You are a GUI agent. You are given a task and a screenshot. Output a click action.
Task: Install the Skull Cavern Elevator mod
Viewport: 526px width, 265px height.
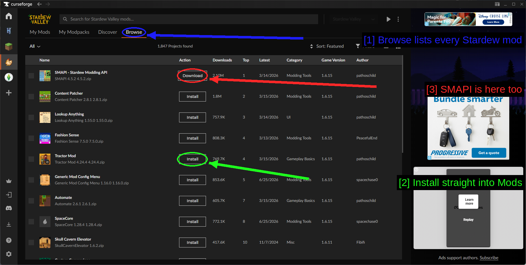pos(193,243)
